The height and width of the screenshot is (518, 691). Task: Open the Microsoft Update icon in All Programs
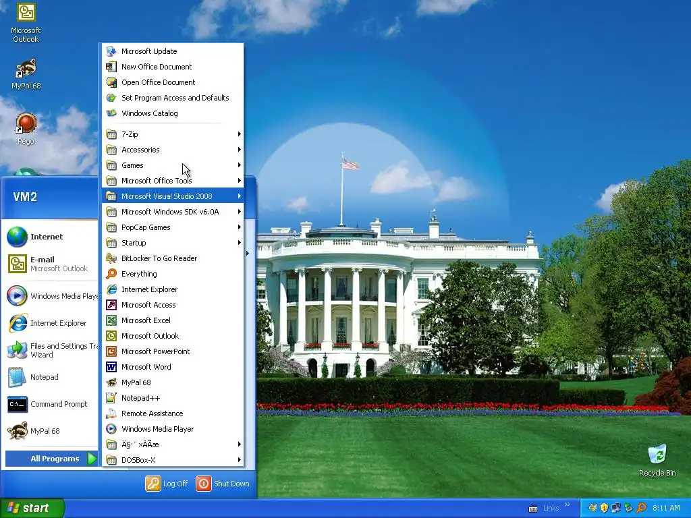point(111,51)
